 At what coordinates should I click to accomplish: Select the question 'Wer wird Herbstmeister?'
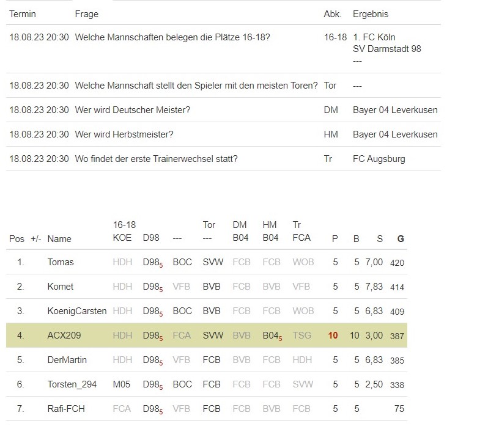(124, 134)
